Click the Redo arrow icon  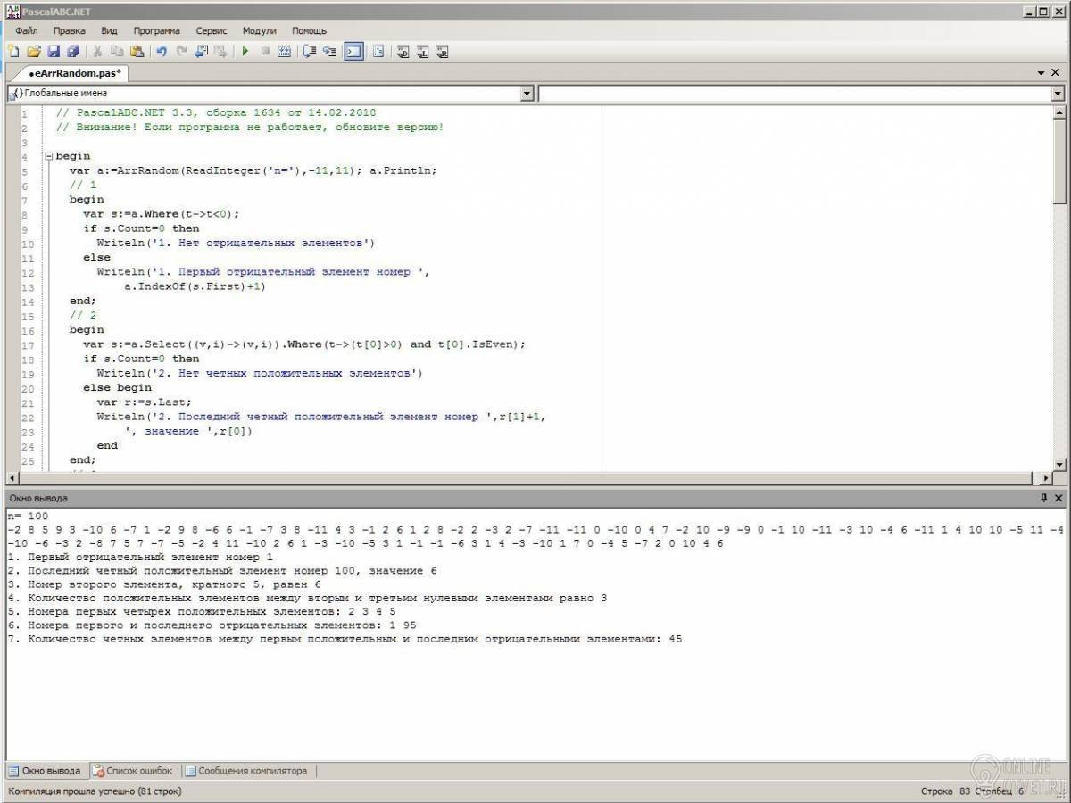click(x=181, y=52)
